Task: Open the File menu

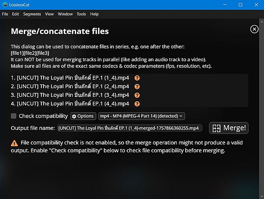Action: click(x=5, y=14)
